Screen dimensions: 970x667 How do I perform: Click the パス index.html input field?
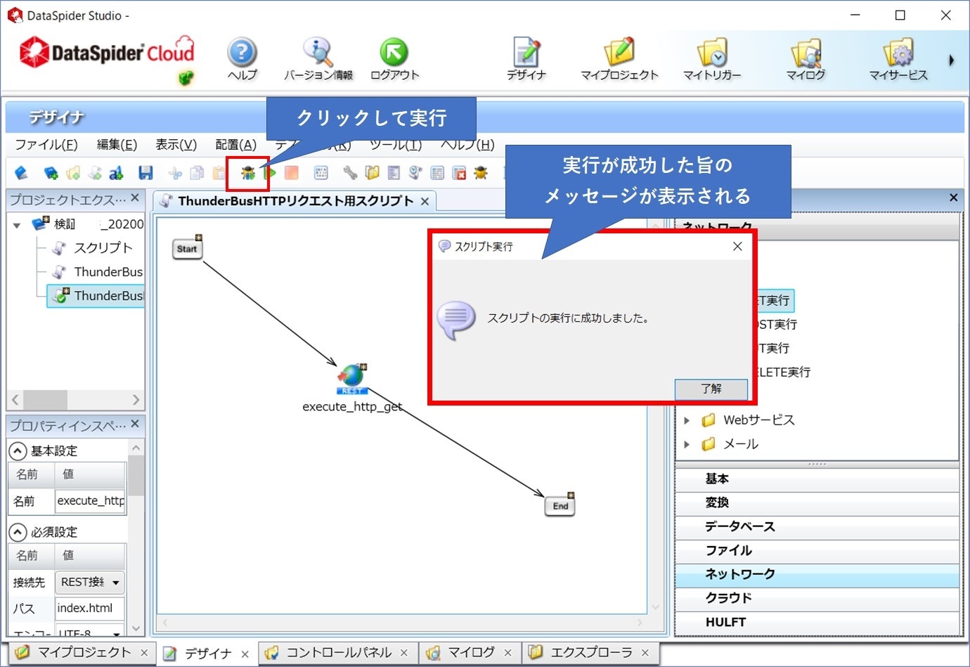click(x=90, y=608)
